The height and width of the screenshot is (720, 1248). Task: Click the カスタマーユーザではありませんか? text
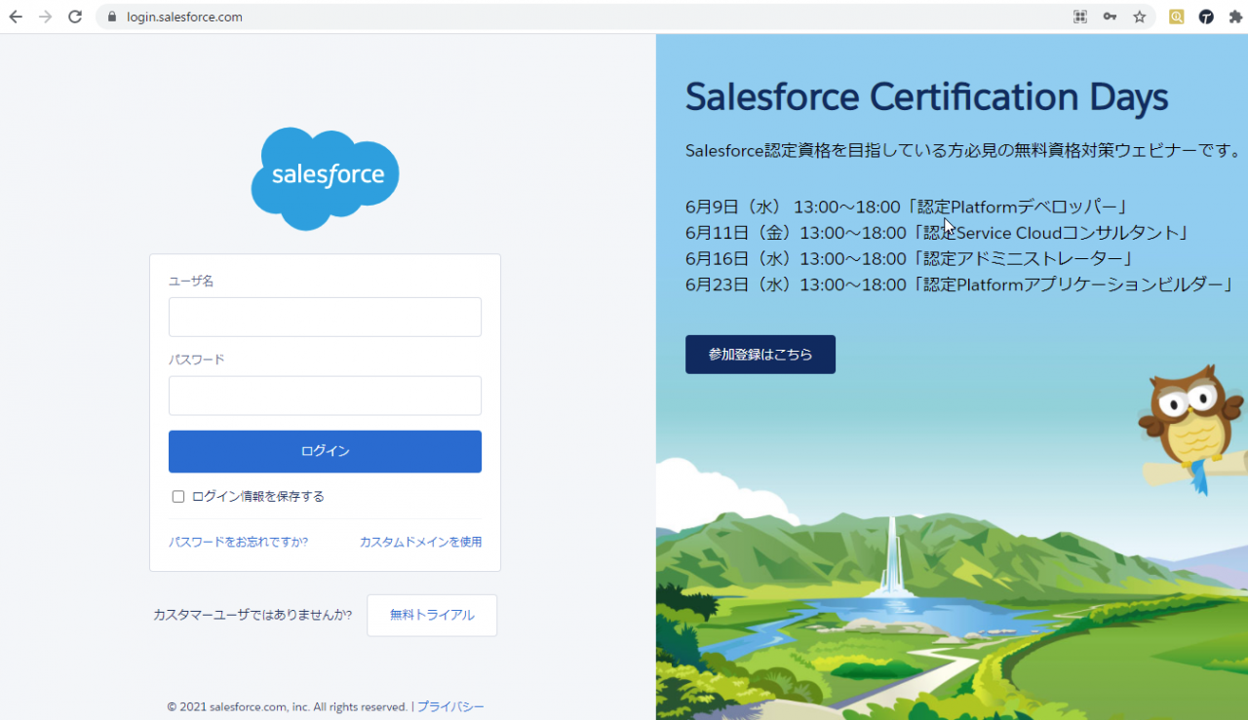pyautogui.click(x=253, y=615)
